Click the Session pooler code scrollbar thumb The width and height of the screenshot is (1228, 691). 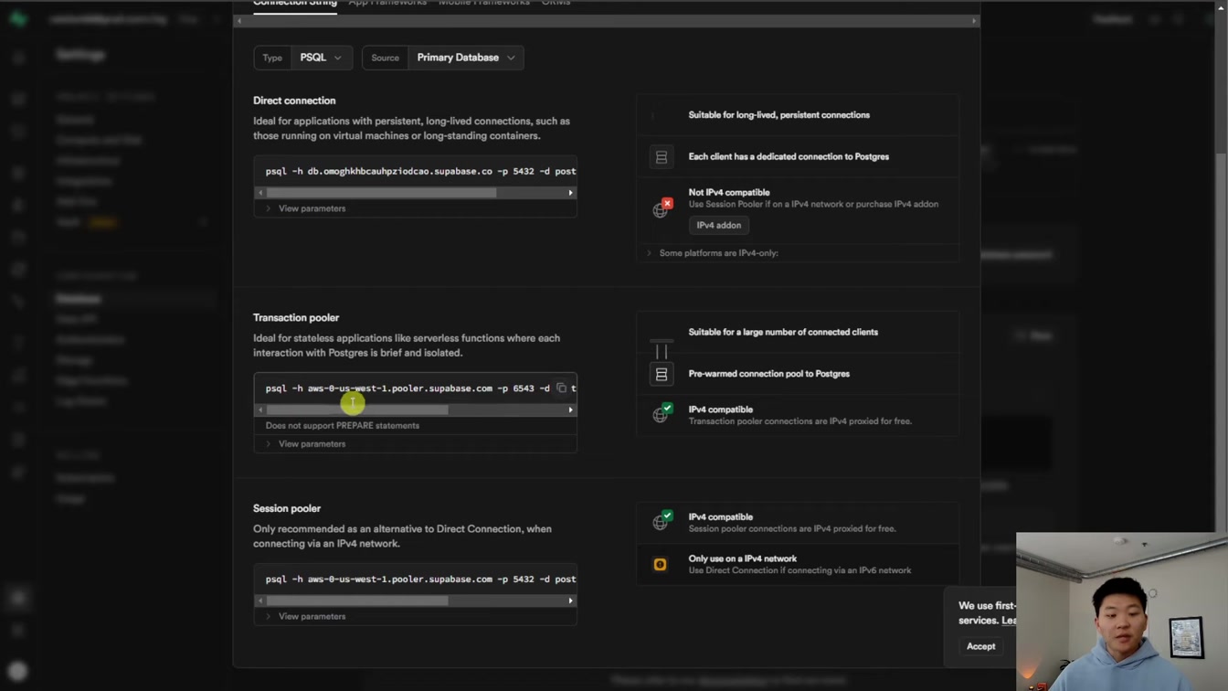coord(357,601)
